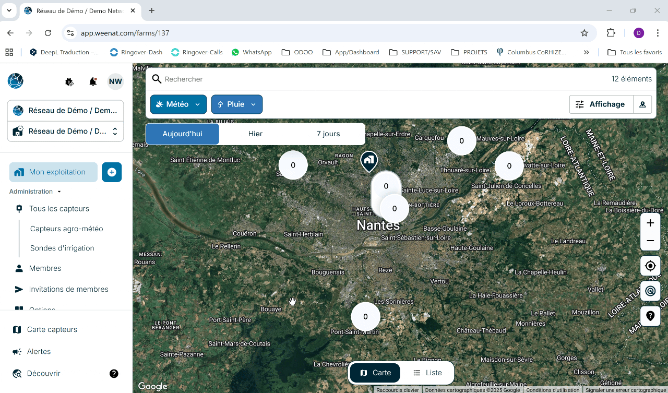668x393 pixels.
Task: Switch time range to 7 jours
Action: pyautogui.click(x=328, y=134)
